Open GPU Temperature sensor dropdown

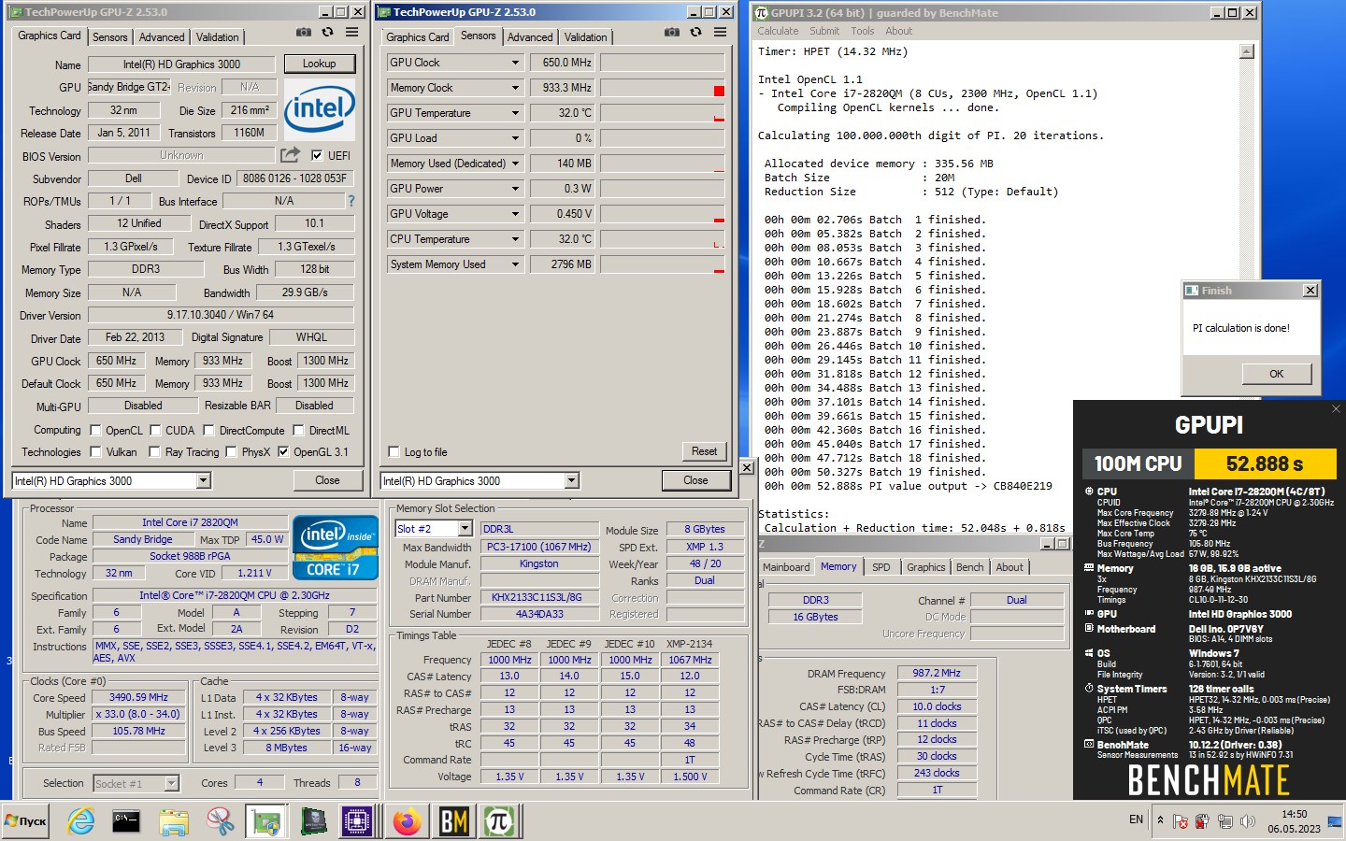click(x=515, y=113)
